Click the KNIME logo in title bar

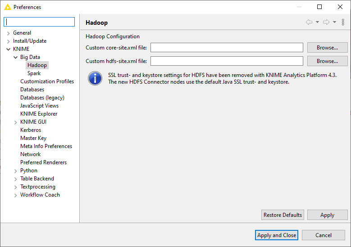[7, 7]
